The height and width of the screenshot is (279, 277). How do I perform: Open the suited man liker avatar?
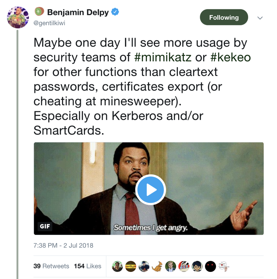tap(171, 266)
